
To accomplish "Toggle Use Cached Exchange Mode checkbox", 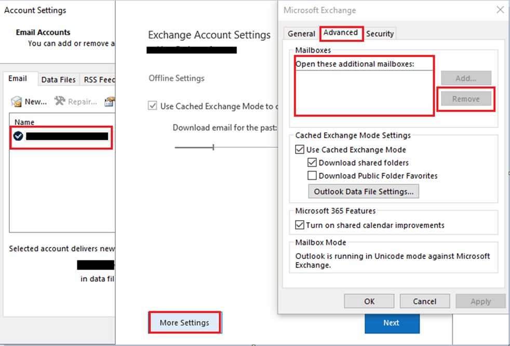I will 300,150.
